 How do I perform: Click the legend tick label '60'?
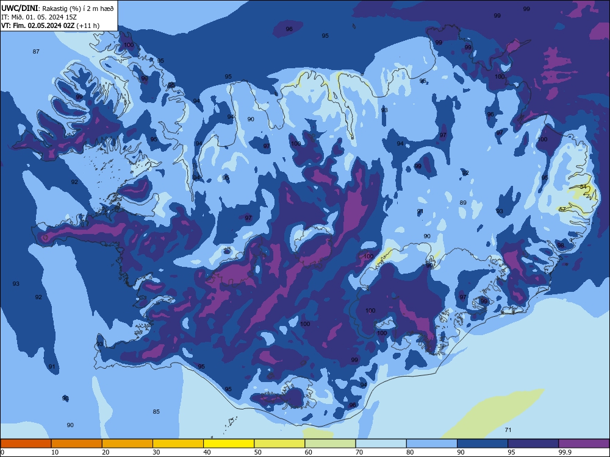[x=309, y=452]
